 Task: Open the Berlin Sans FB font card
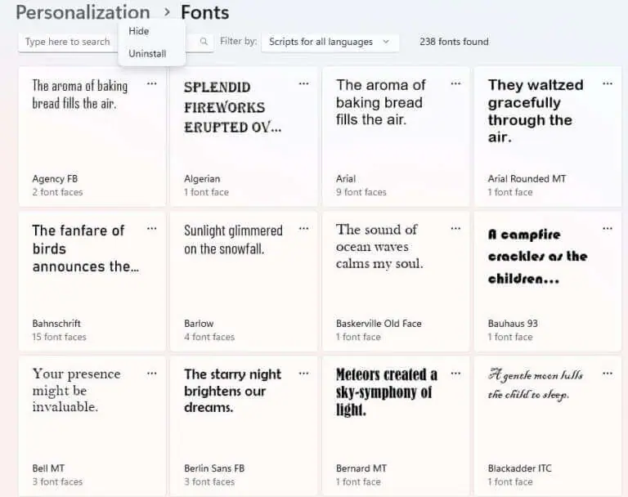tap(244, 427)
